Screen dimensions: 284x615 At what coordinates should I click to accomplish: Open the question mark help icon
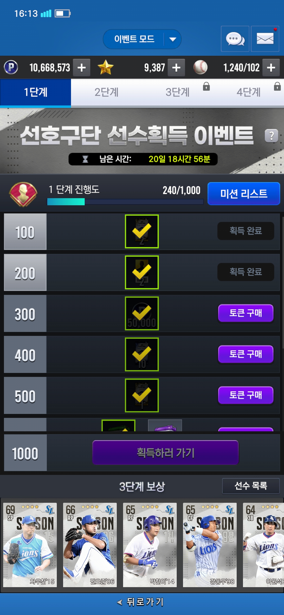271,136
